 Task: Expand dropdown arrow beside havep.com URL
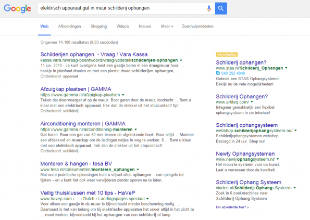[x=147, y=199]
